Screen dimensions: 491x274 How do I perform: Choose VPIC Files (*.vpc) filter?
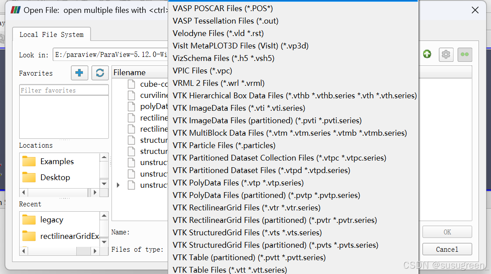coord(293,71)
